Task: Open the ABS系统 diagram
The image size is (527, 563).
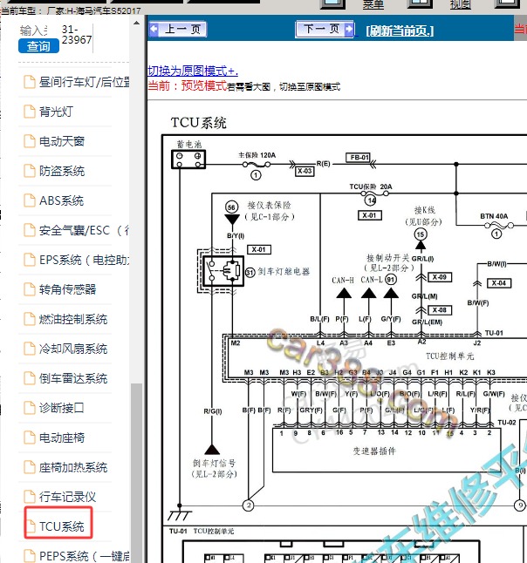Action: (x=61, y=200)
